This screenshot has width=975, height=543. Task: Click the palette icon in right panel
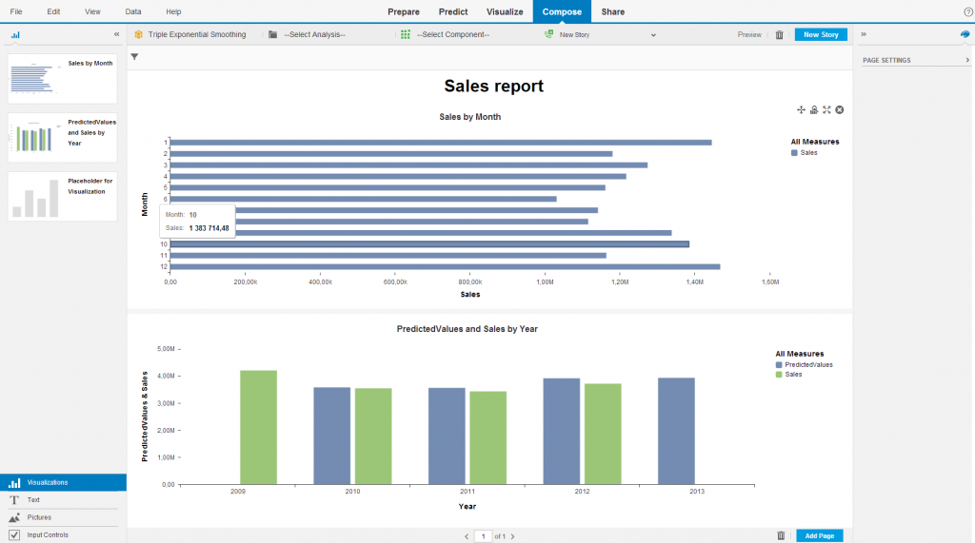(x=965, y=34)
